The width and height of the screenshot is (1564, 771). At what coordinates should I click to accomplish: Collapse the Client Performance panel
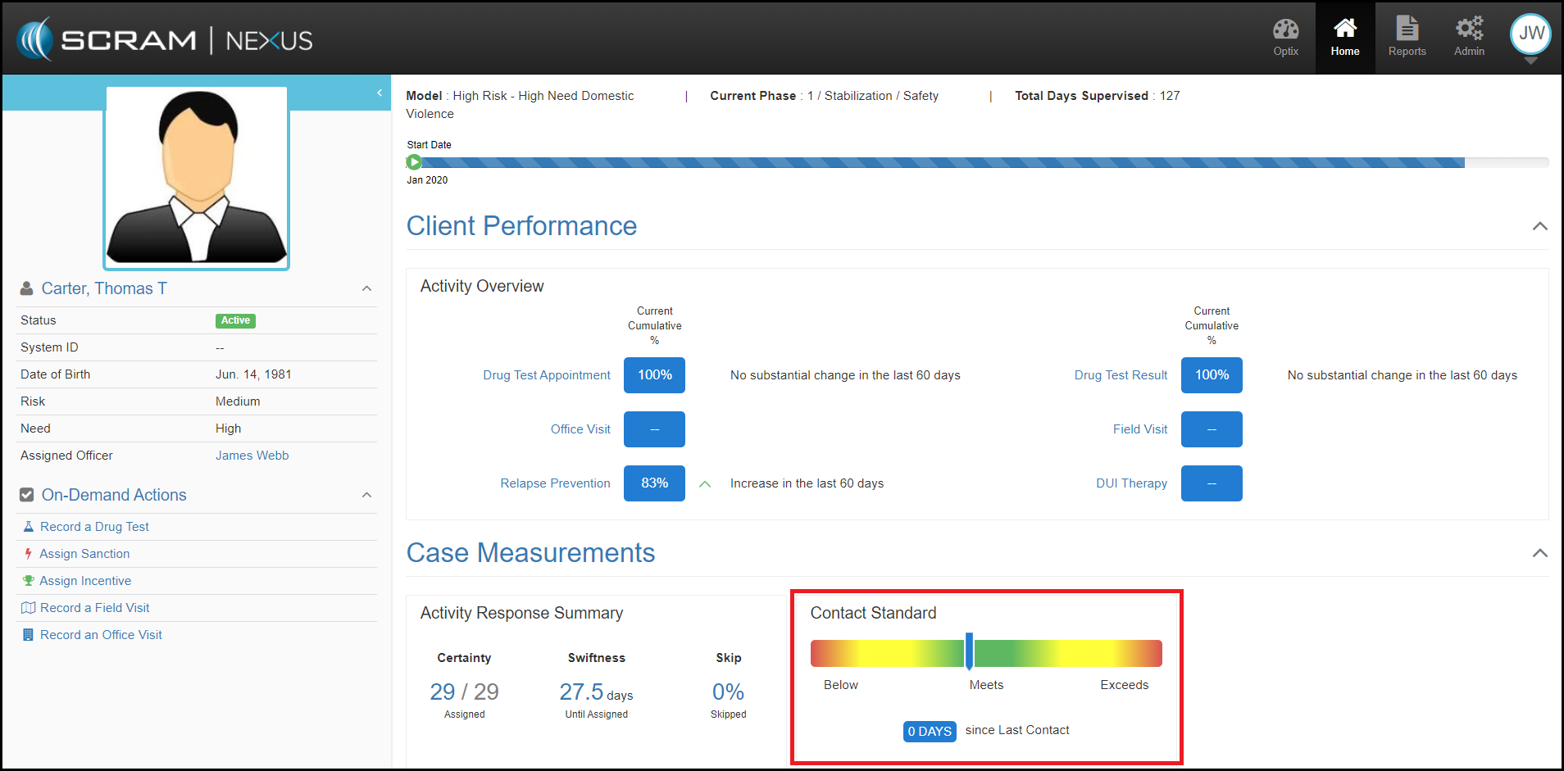click(x=1539, y=226)
